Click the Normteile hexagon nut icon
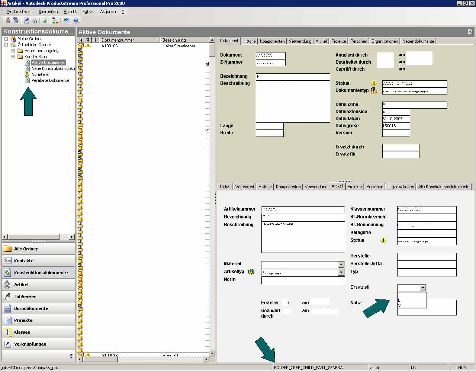This screenshot has height=372, width=476. [27, 74]
